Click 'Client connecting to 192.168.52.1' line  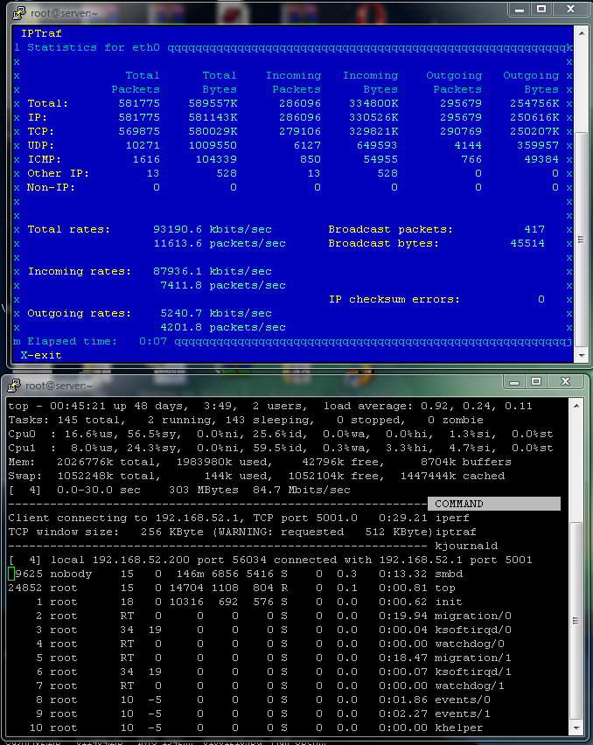tap(183, 518)
